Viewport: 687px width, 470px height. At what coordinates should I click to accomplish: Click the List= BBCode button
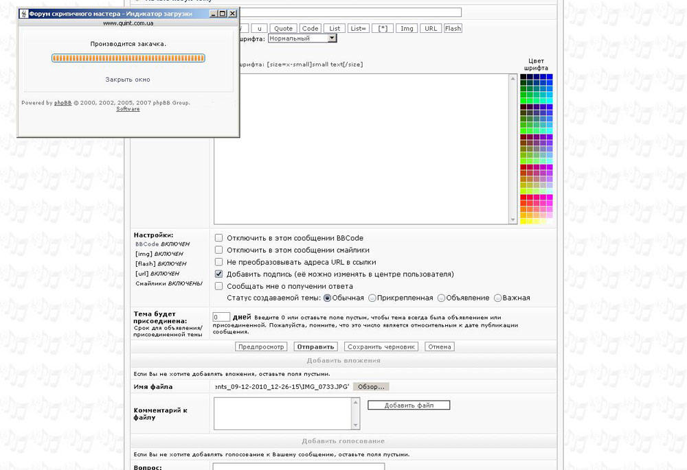click(358, 29)
